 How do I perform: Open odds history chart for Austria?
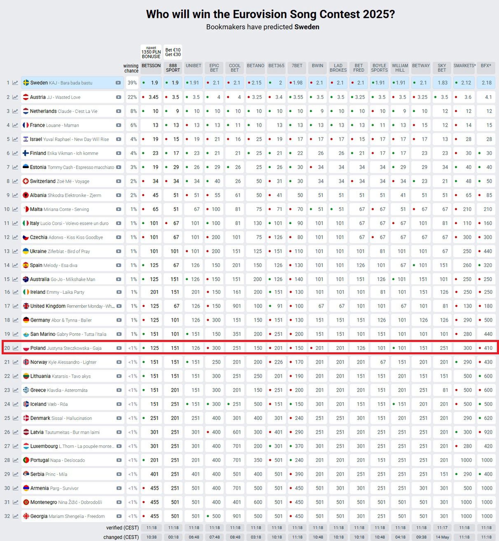point(15,97)
